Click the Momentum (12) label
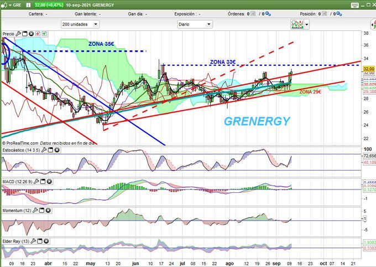Screen dimensions: 376x267 pos(17,210)
